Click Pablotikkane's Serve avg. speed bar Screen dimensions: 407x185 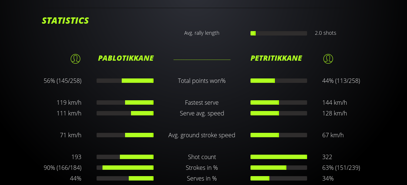pos(125,113)
